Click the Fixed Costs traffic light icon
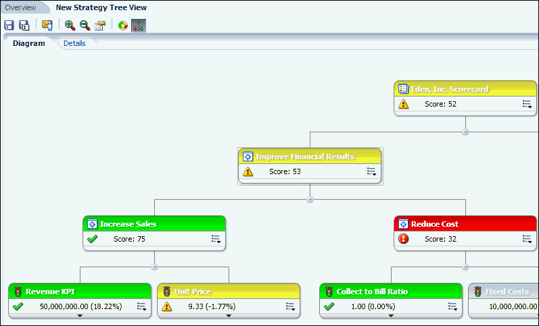 point(478,292)
